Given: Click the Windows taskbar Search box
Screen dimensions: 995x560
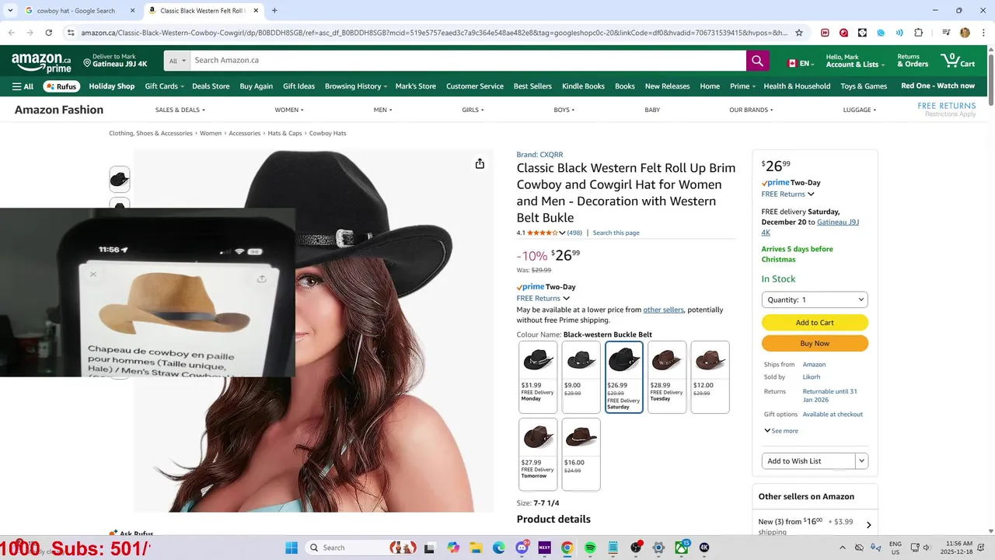Looking at the screenshot, I should click(361, 548).
